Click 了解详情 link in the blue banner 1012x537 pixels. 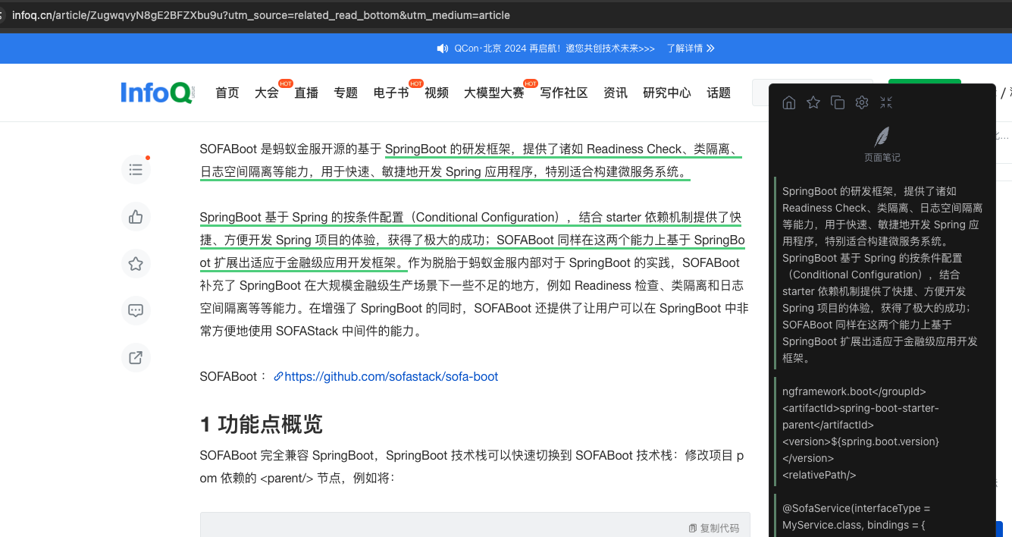[691, 49]
